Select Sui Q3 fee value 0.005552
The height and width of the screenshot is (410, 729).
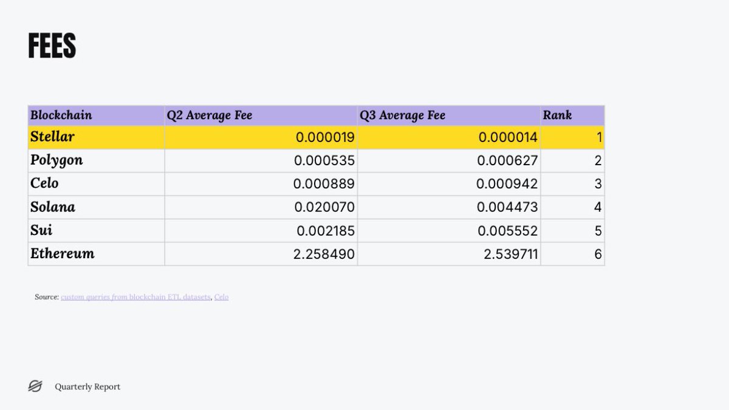pos(508,231)
